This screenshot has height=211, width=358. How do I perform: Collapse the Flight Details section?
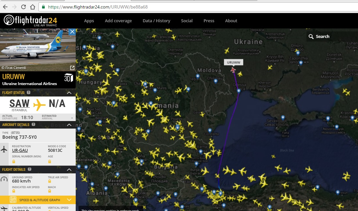click(69, 169)
